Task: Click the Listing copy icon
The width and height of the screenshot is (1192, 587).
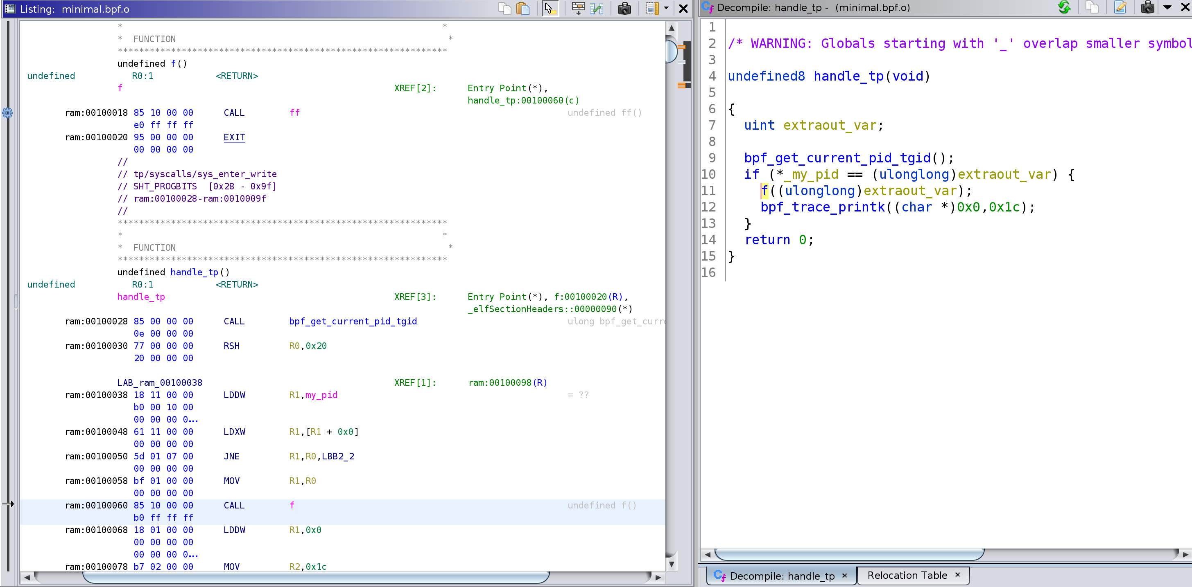Action: click(504, 8)
